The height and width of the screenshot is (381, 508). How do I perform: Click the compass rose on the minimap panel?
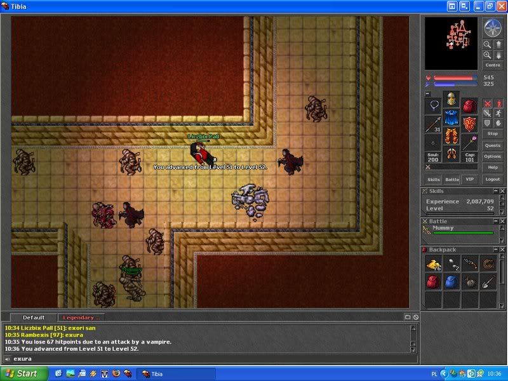click(493, 28)
